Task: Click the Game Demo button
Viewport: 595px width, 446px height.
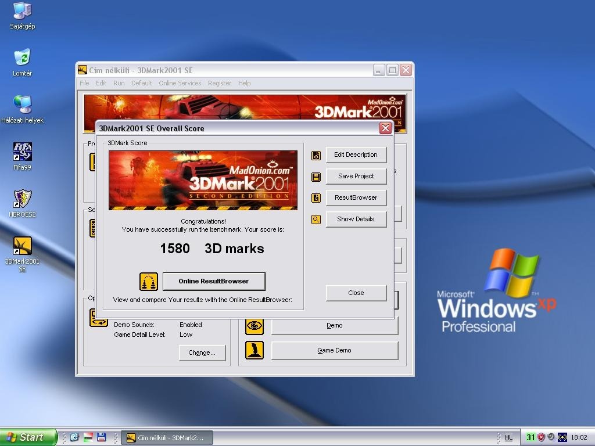Action: tap(334, 350)
